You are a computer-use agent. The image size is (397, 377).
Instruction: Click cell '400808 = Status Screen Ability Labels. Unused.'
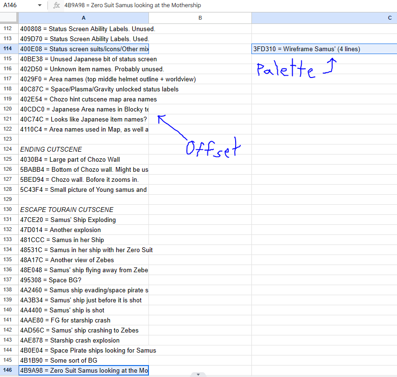pos(83,29)
